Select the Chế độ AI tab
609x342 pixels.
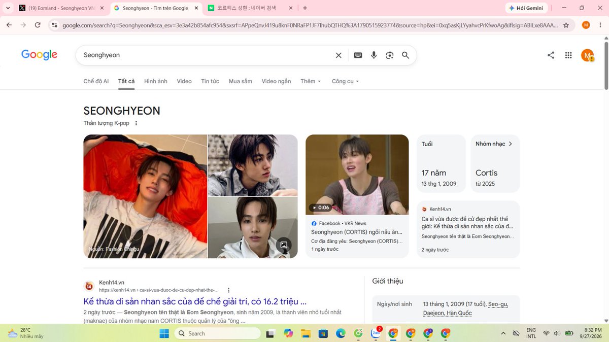click(x=96, y=81)
